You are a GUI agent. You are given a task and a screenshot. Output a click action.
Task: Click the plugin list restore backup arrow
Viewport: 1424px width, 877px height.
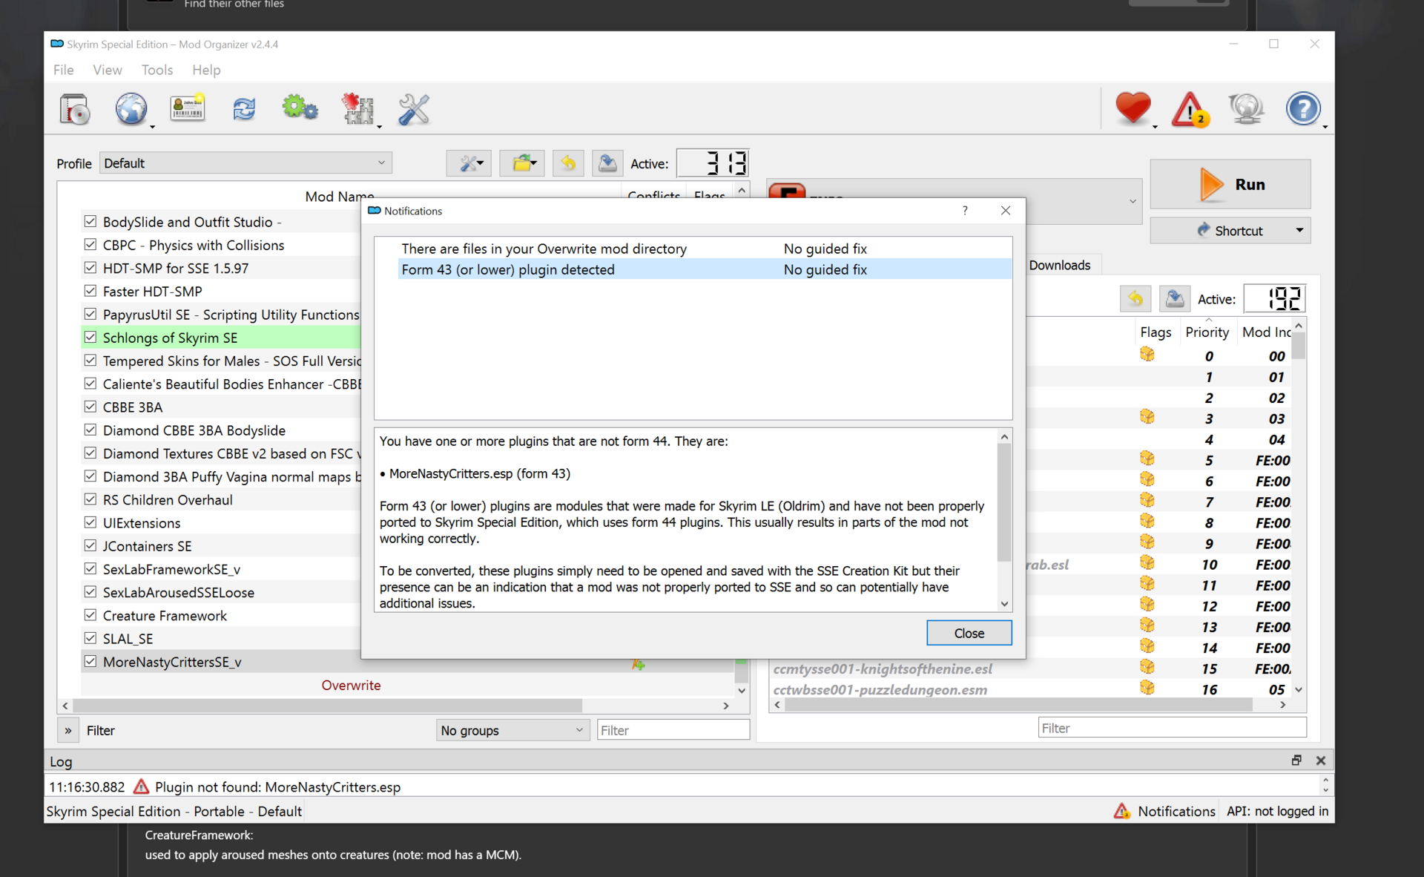(x=1135, y=299)
